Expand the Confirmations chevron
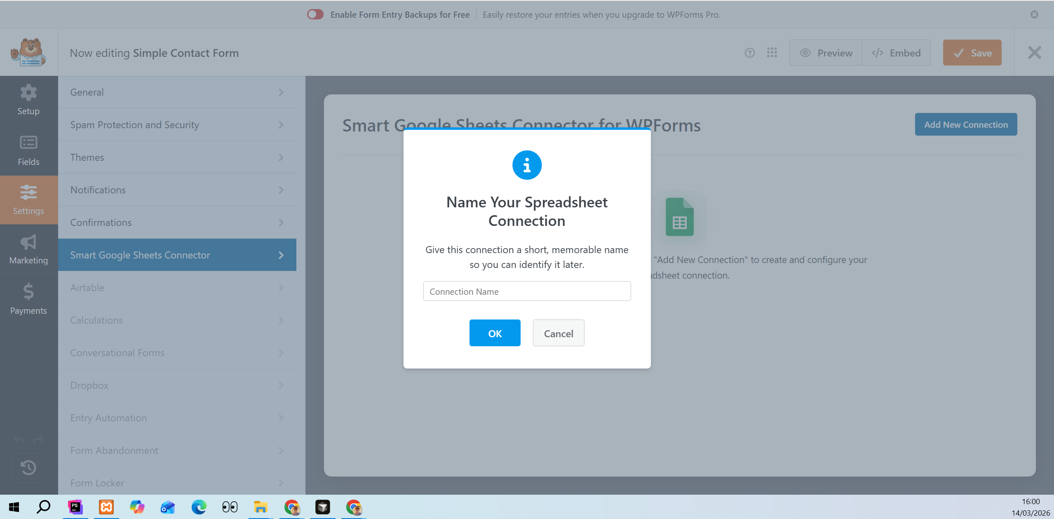1054x519 pixels. pyautogui.click(x=281, y=223)
